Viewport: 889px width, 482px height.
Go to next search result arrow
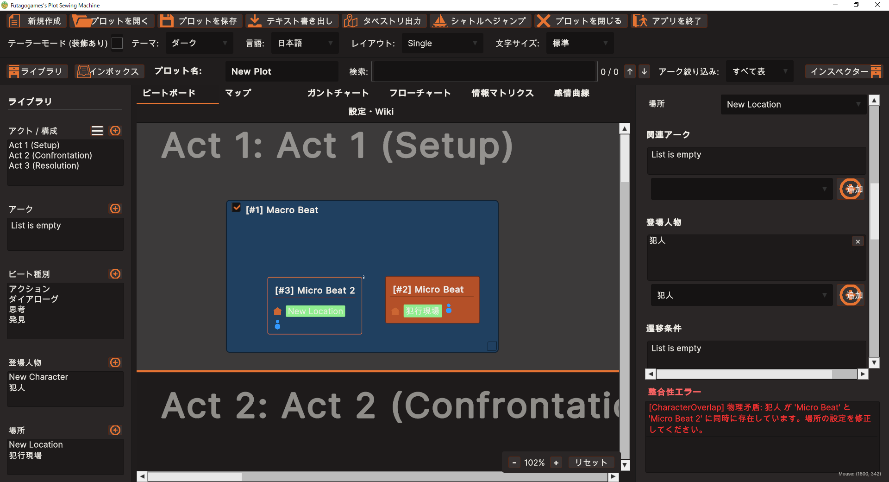(644, 71)
